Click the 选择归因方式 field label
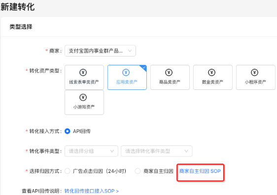Screen dimensions: 277x195 point(44,171)
